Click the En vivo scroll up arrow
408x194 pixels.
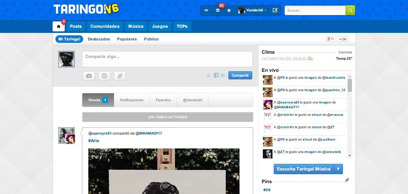[350, 76]
